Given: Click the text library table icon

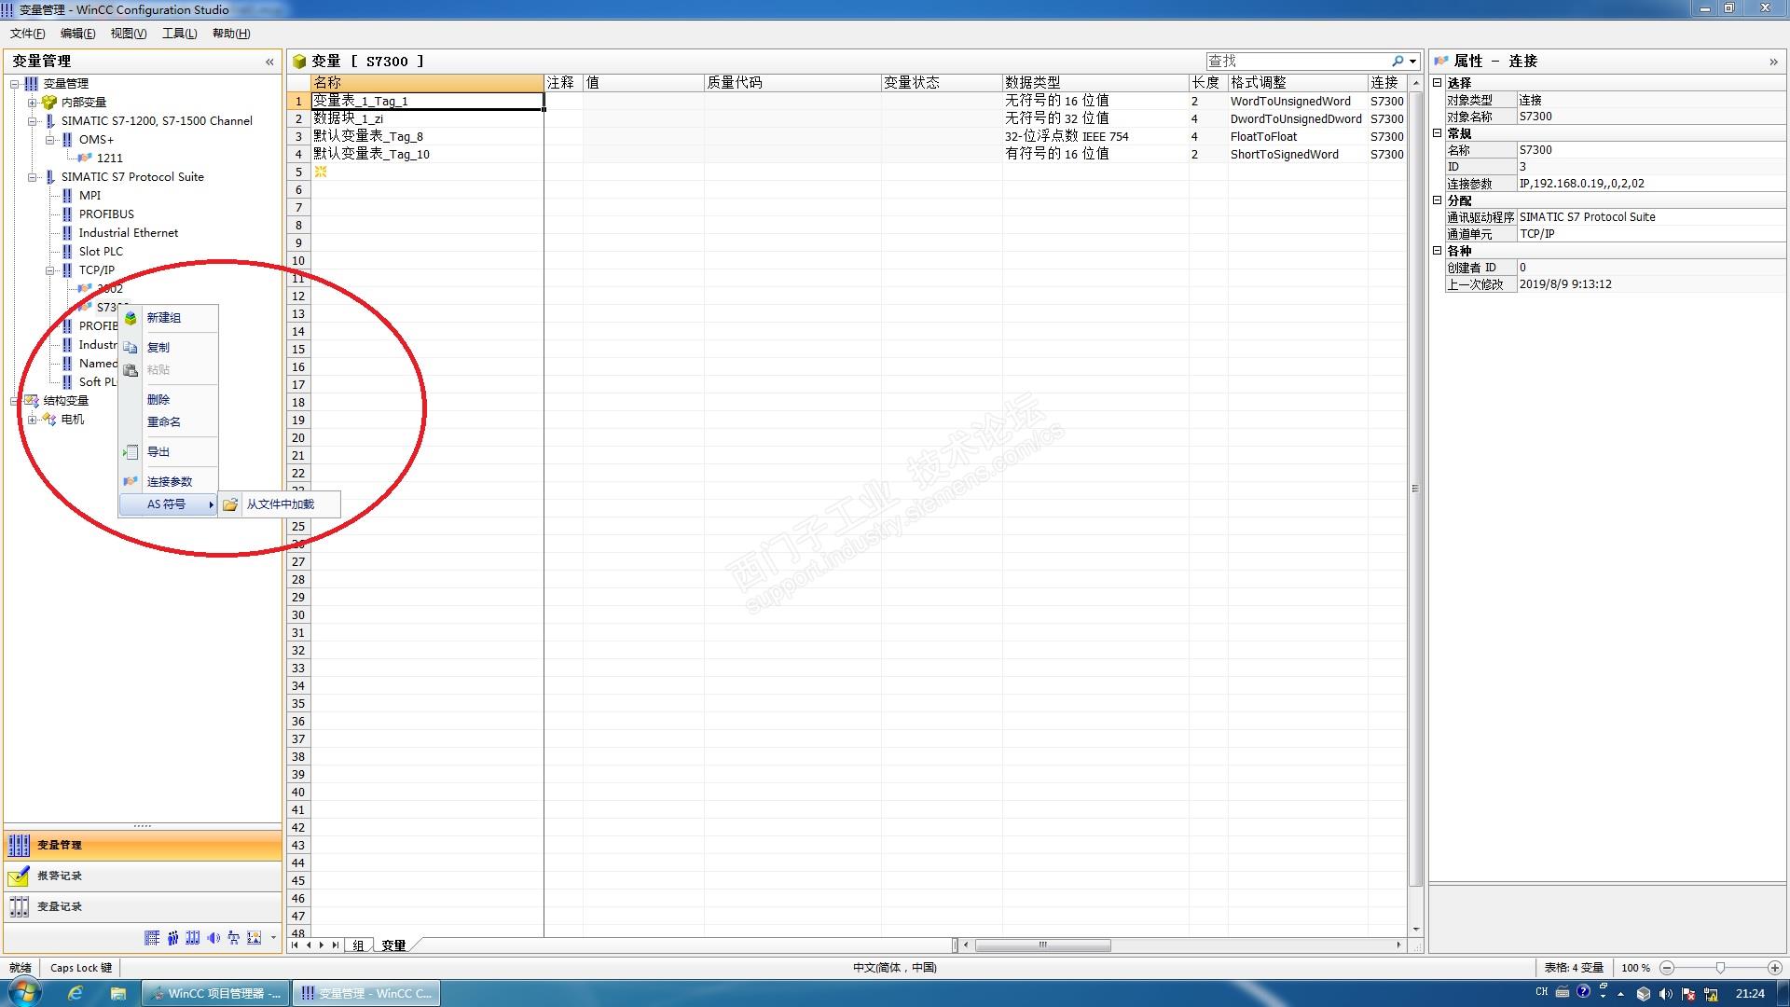Looking at the screenshot, I should pos(152,938).
